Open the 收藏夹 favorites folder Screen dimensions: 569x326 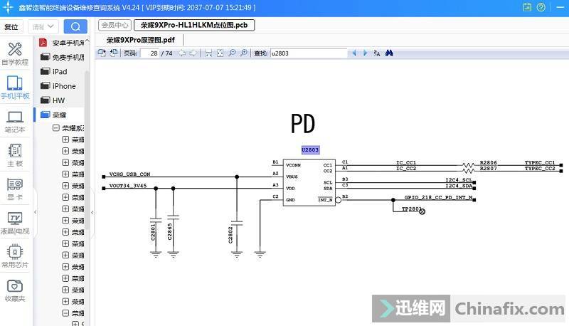click(x=15, y=290)
